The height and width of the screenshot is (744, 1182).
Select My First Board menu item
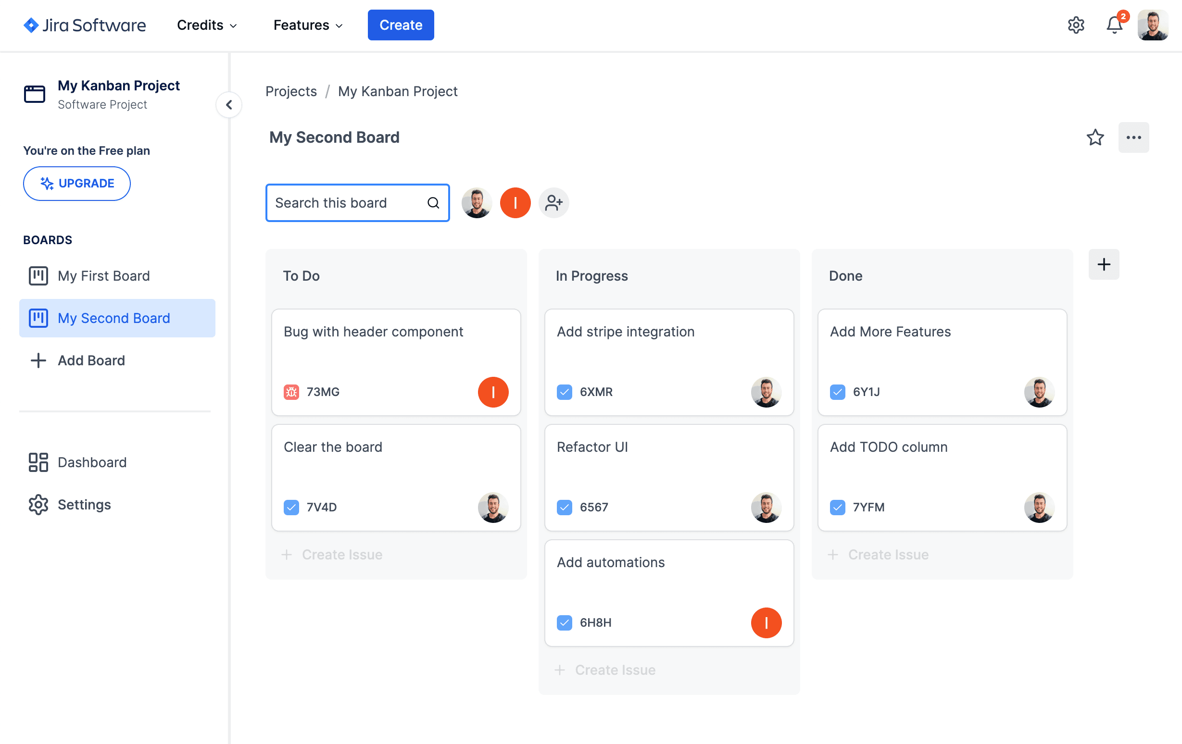(x=104, y=275)
